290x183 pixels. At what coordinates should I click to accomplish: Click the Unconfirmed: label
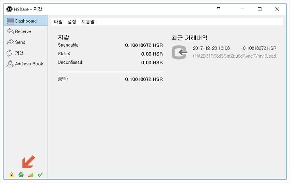coord(70,62)
